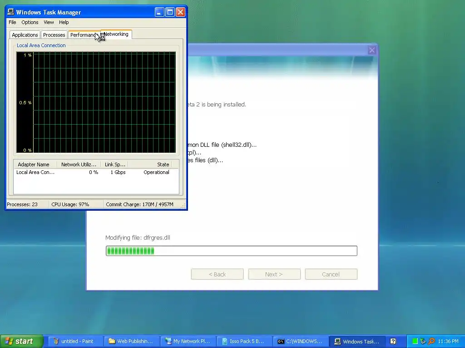Sort by Link Speed column header

(114, 164)
